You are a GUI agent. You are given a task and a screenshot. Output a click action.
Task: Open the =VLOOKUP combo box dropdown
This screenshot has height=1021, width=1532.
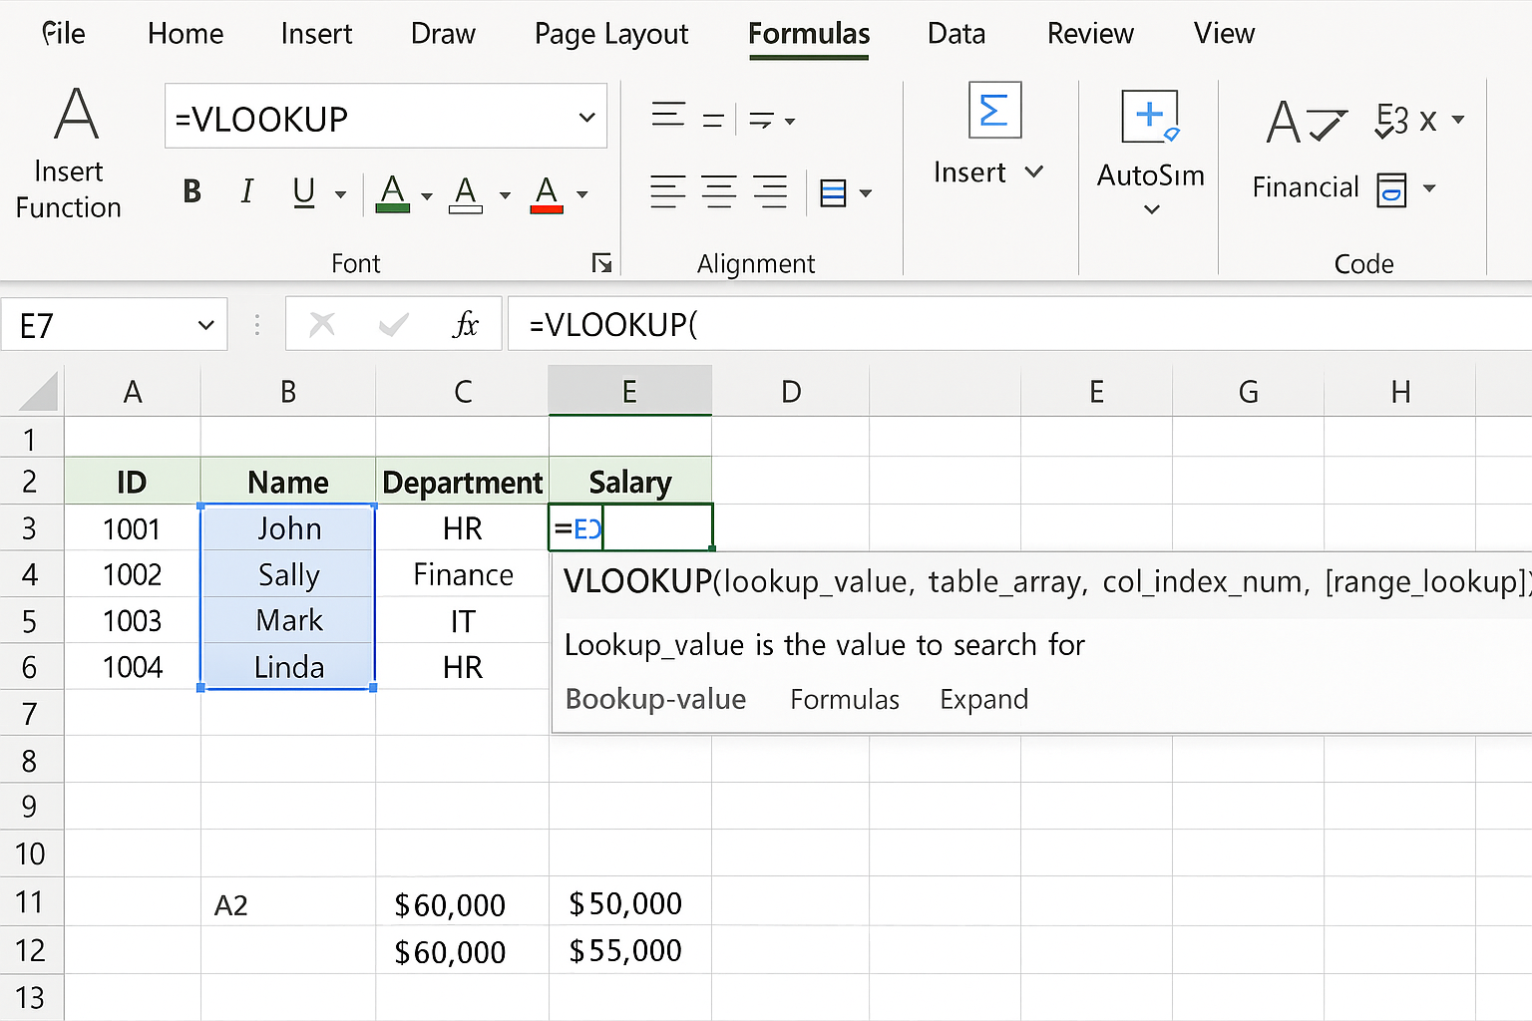tap(586, 118)
